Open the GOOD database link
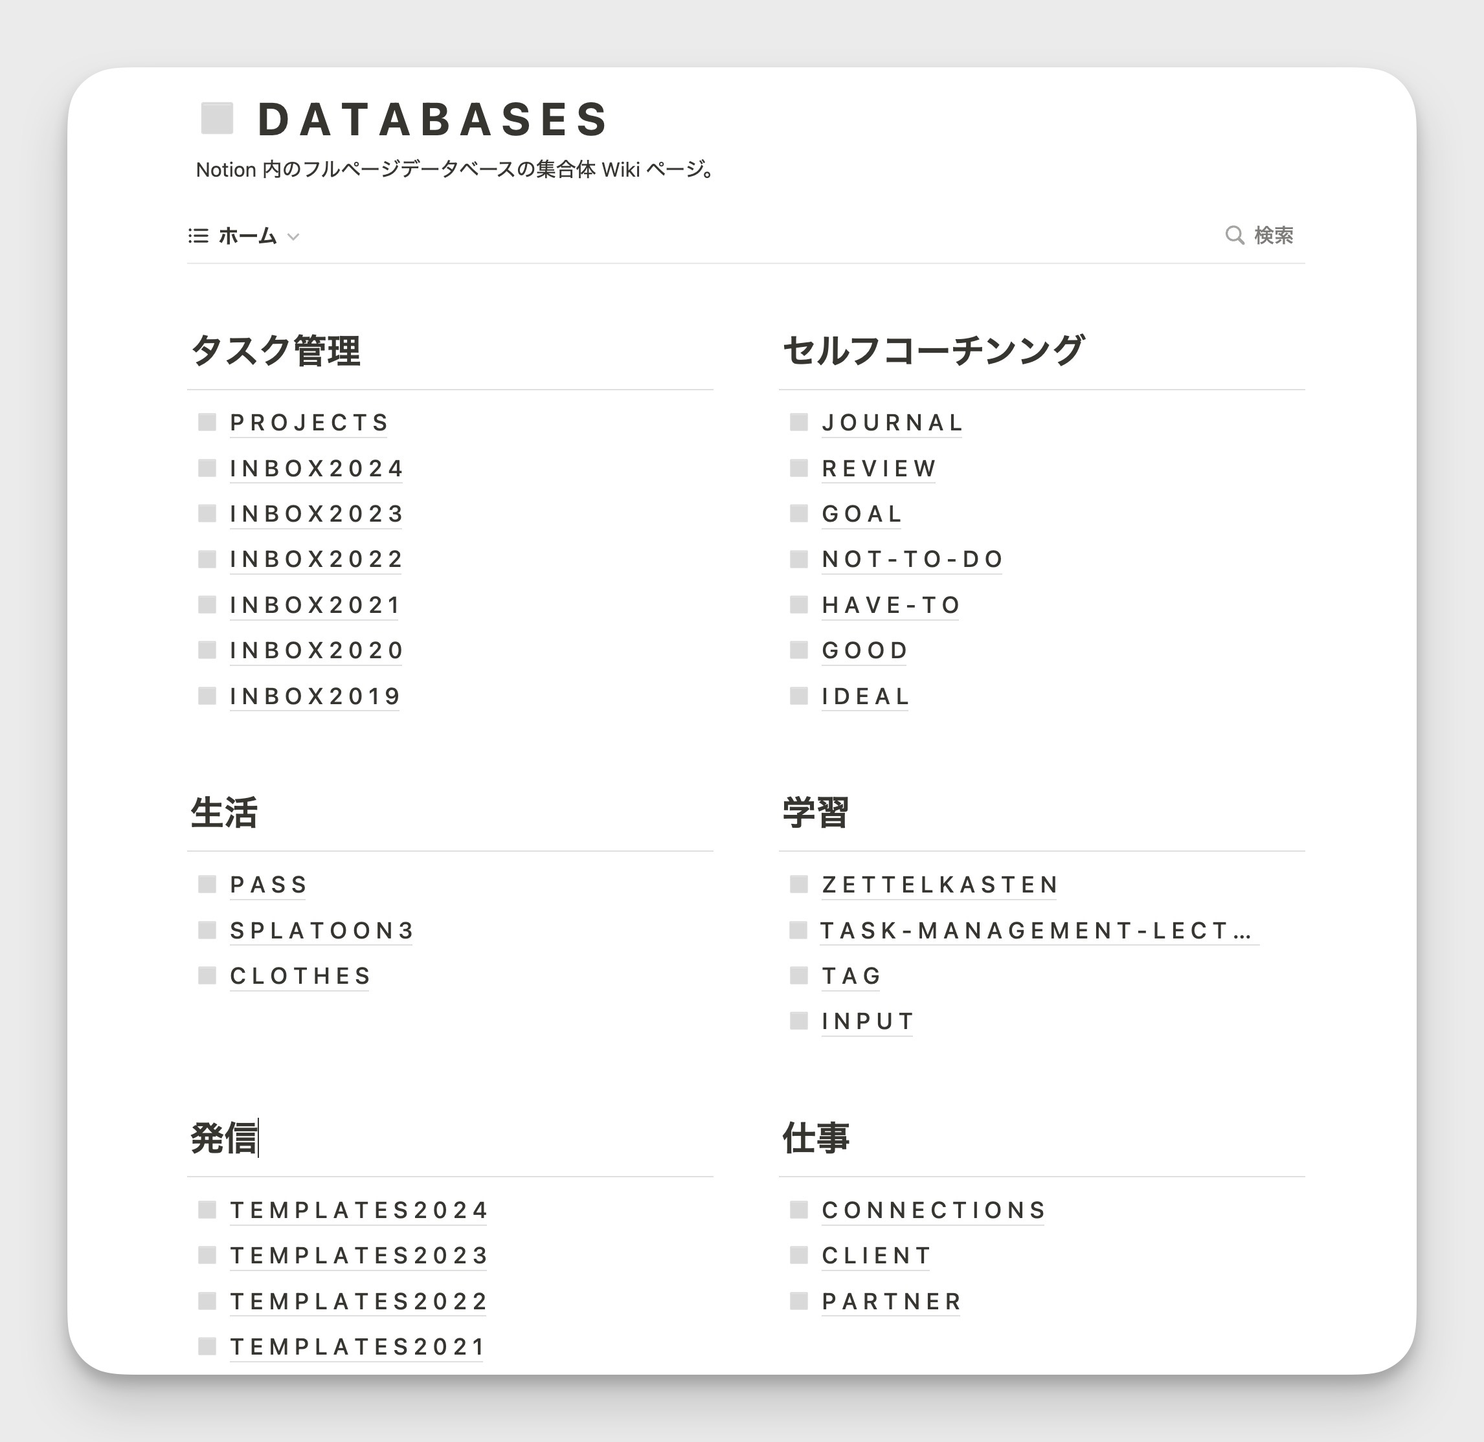 click(x=864, y=650)
